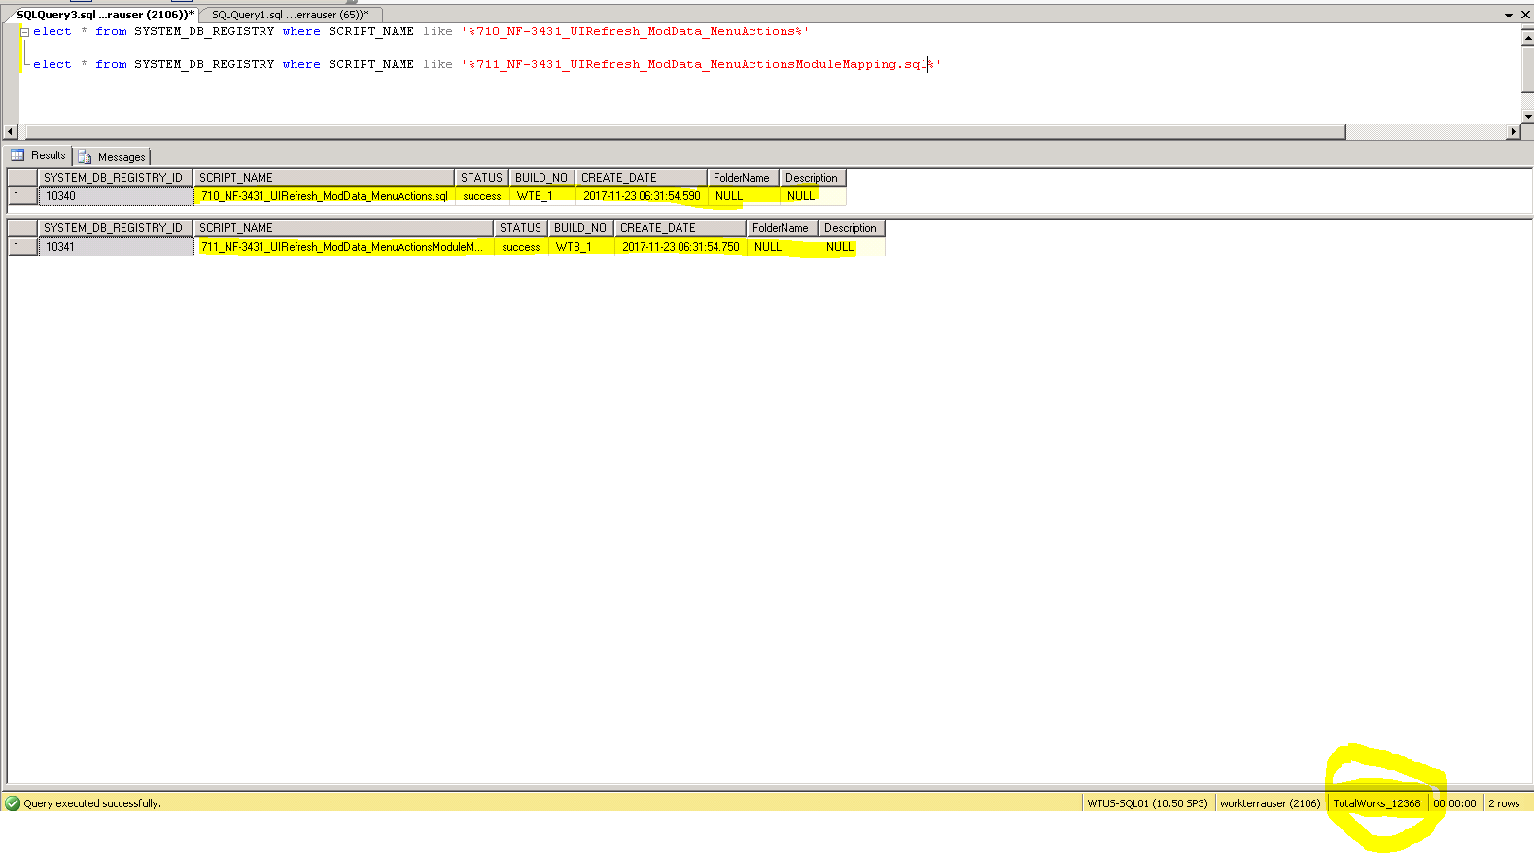Select the SQLQuery3.sql query tab

click(x=104, y=15)
